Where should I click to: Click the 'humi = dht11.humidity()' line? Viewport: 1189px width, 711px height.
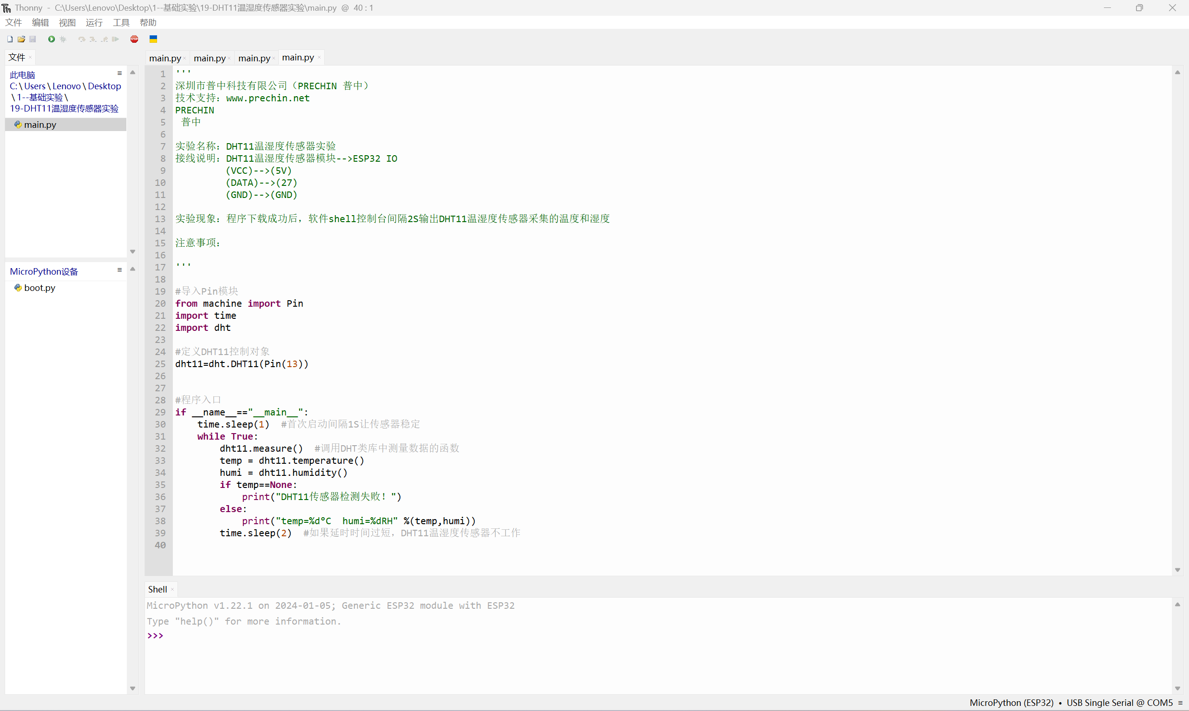coord(283,473)
